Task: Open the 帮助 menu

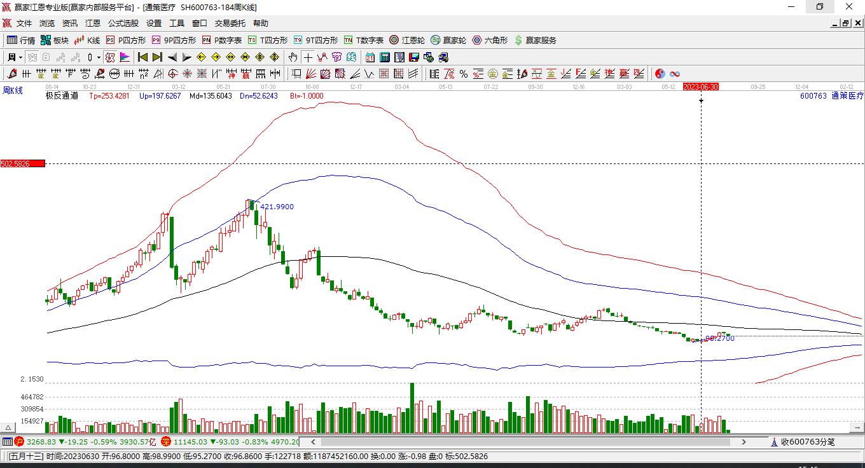Action: pos(261,23)
